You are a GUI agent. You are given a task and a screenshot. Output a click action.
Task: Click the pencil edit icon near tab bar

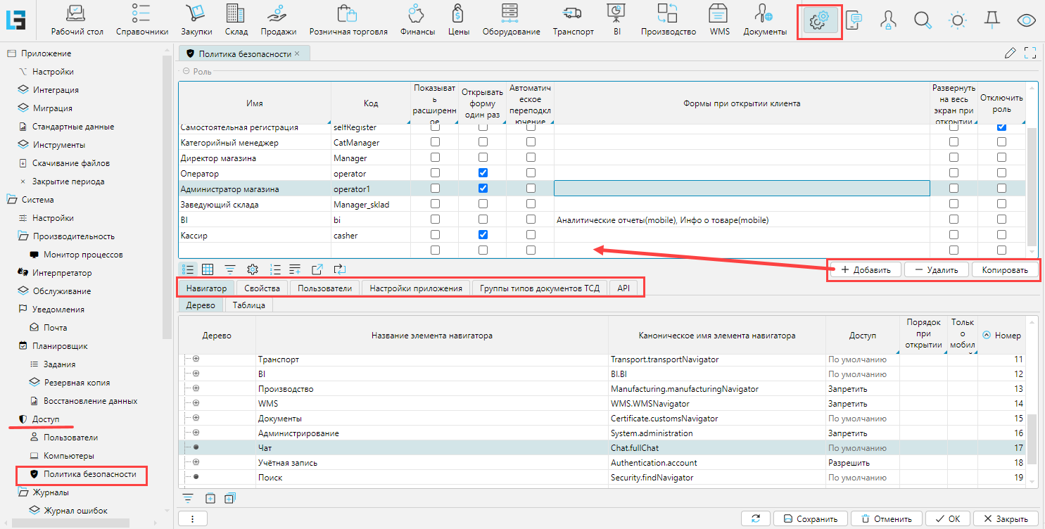[x=1011, y=53]
